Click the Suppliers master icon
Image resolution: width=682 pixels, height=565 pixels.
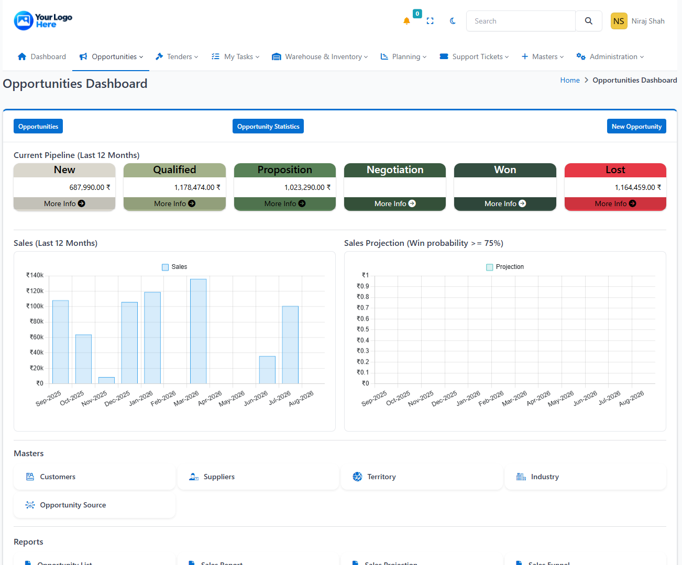194,477
